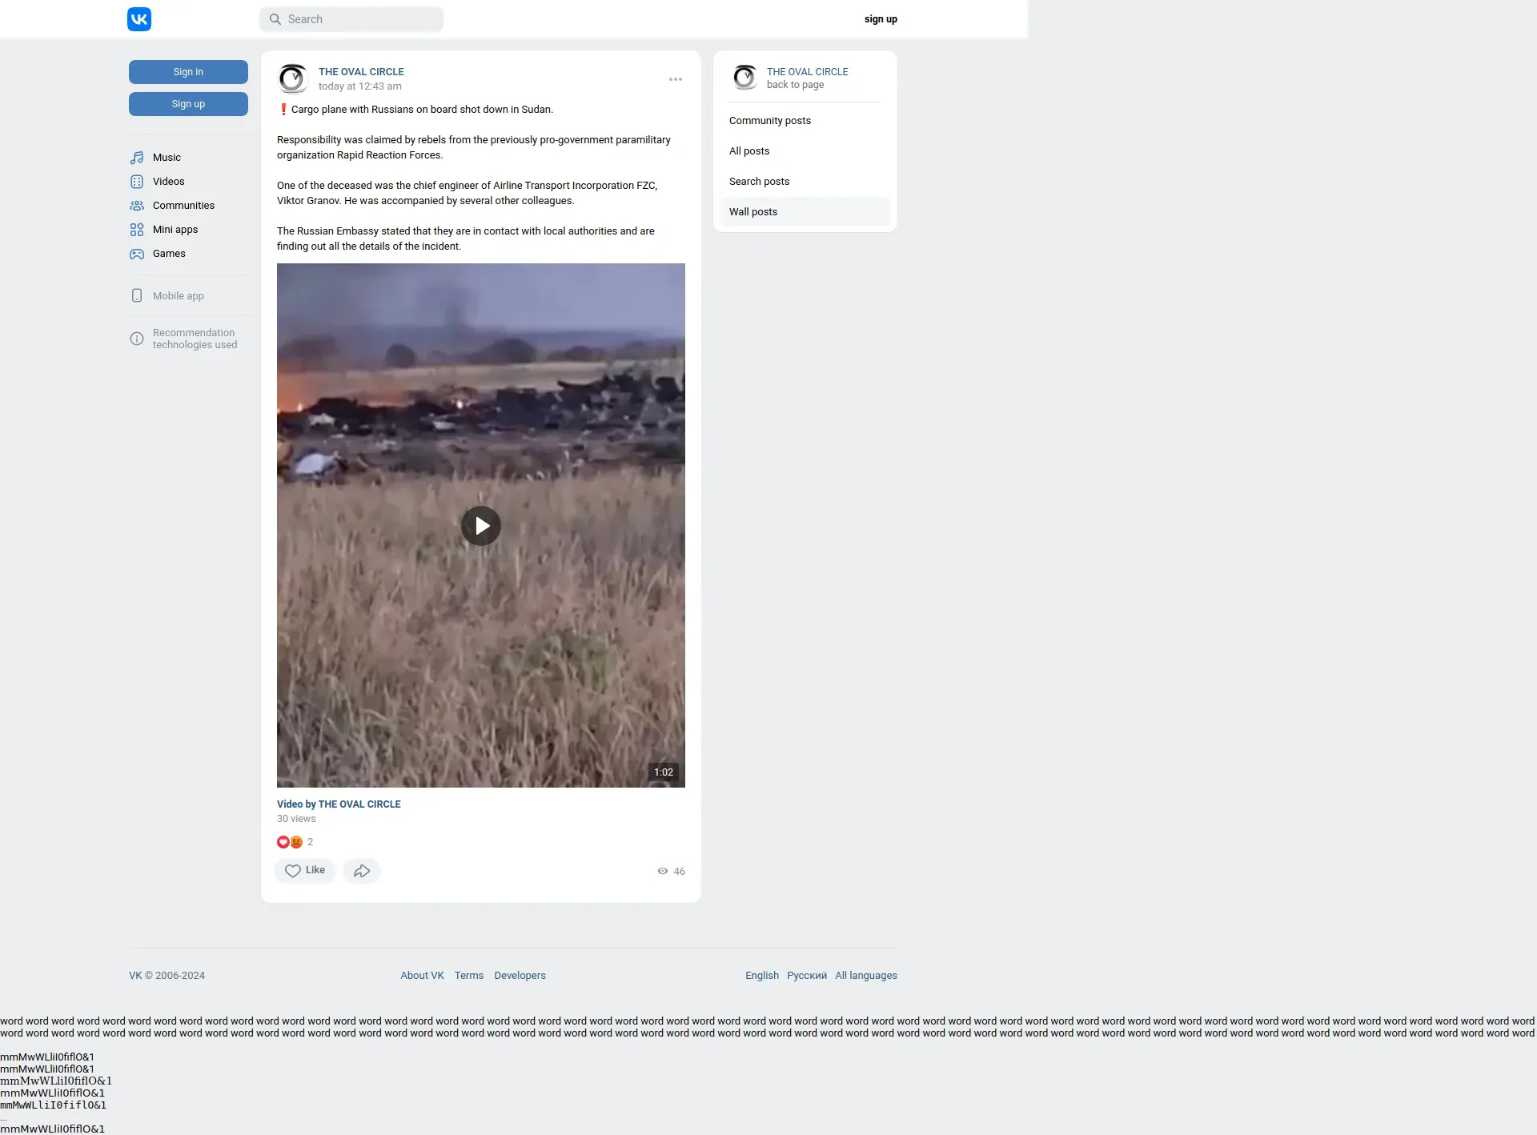1537x1135 pixels.
Task: Click the blue Sign in button
Action: (x=188, y=72)
